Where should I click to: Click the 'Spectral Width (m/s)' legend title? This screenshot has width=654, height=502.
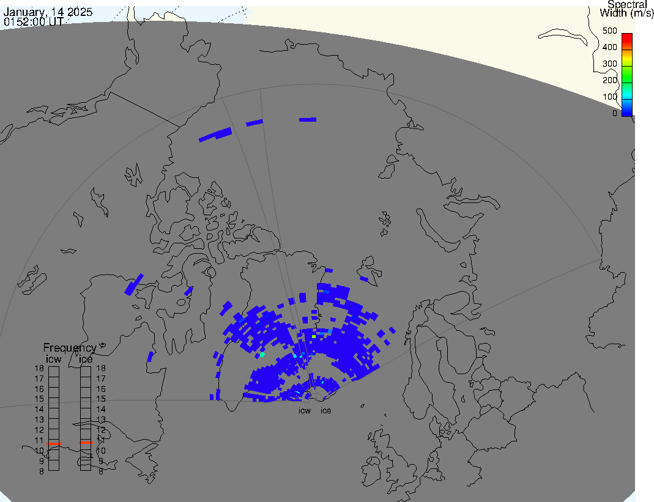point(626,9)
